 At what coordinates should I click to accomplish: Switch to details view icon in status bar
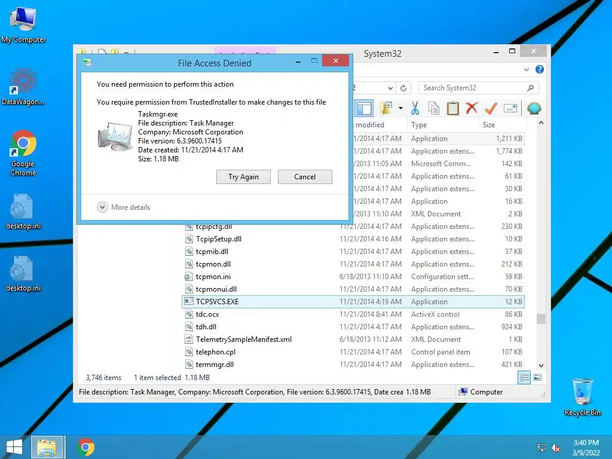[524, 377]
